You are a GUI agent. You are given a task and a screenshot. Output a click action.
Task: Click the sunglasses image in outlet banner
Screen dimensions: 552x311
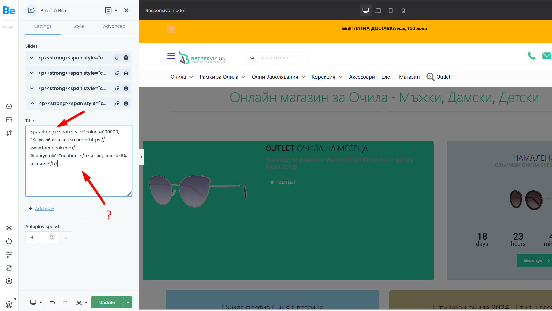(x=198, y=191)
